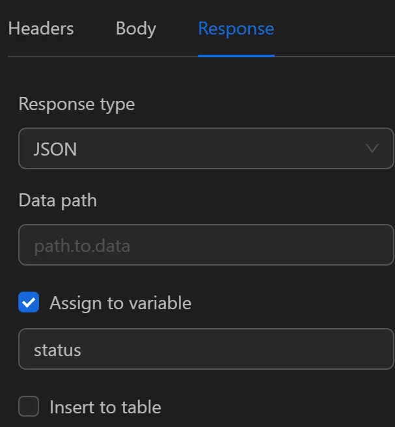Uncheck the Assign to variable checkbox
The height and width of the screenshot is (427, 395).
(x=29, y=303)
